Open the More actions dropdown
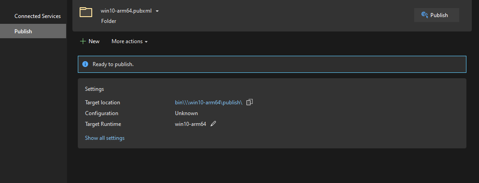The width and height of the screenshot is (479, 183). [x=130, y=41]
